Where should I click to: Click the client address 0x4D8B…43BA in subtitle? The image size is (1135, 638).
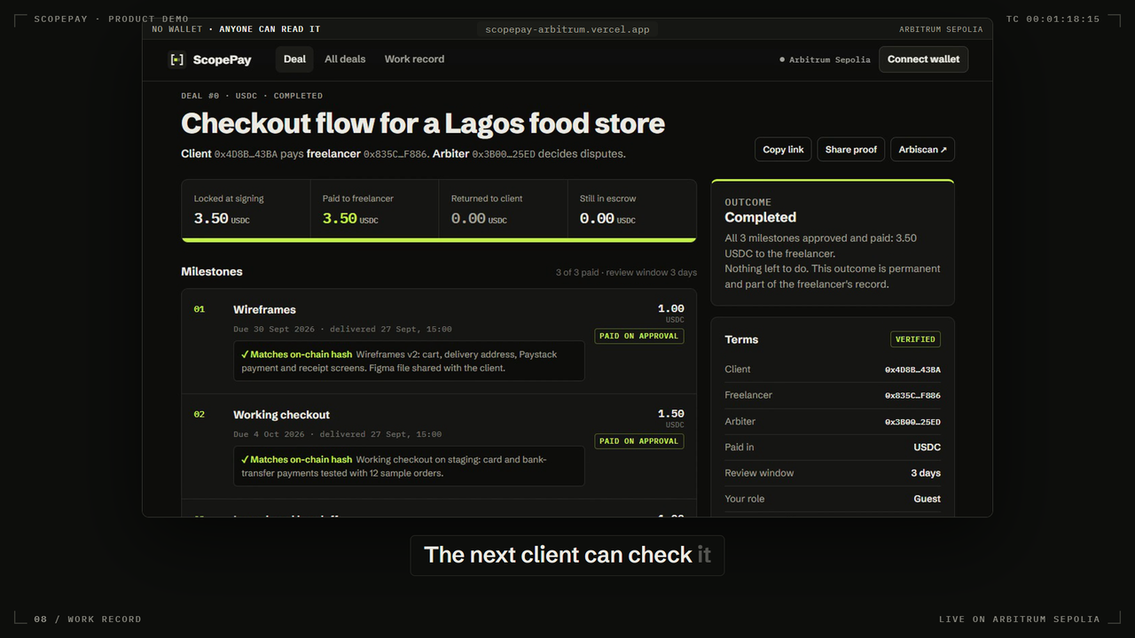click(246, 154)
